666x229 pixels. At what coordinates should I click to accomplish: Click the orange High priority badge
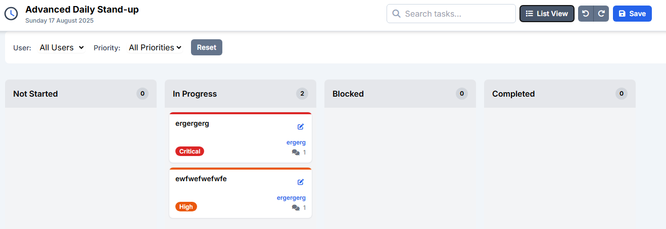(x=186, y=206)
